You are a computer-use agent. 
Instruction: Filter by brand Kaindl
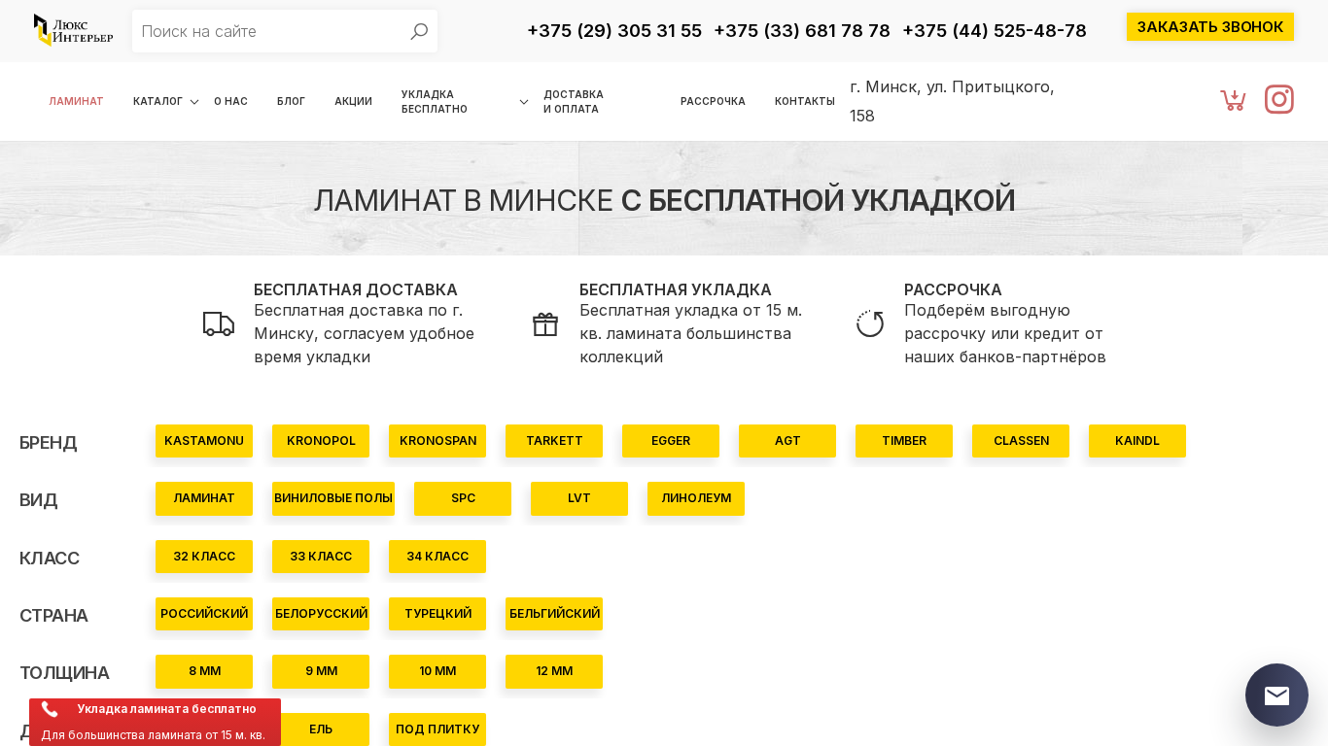[x=1137, y=441]
